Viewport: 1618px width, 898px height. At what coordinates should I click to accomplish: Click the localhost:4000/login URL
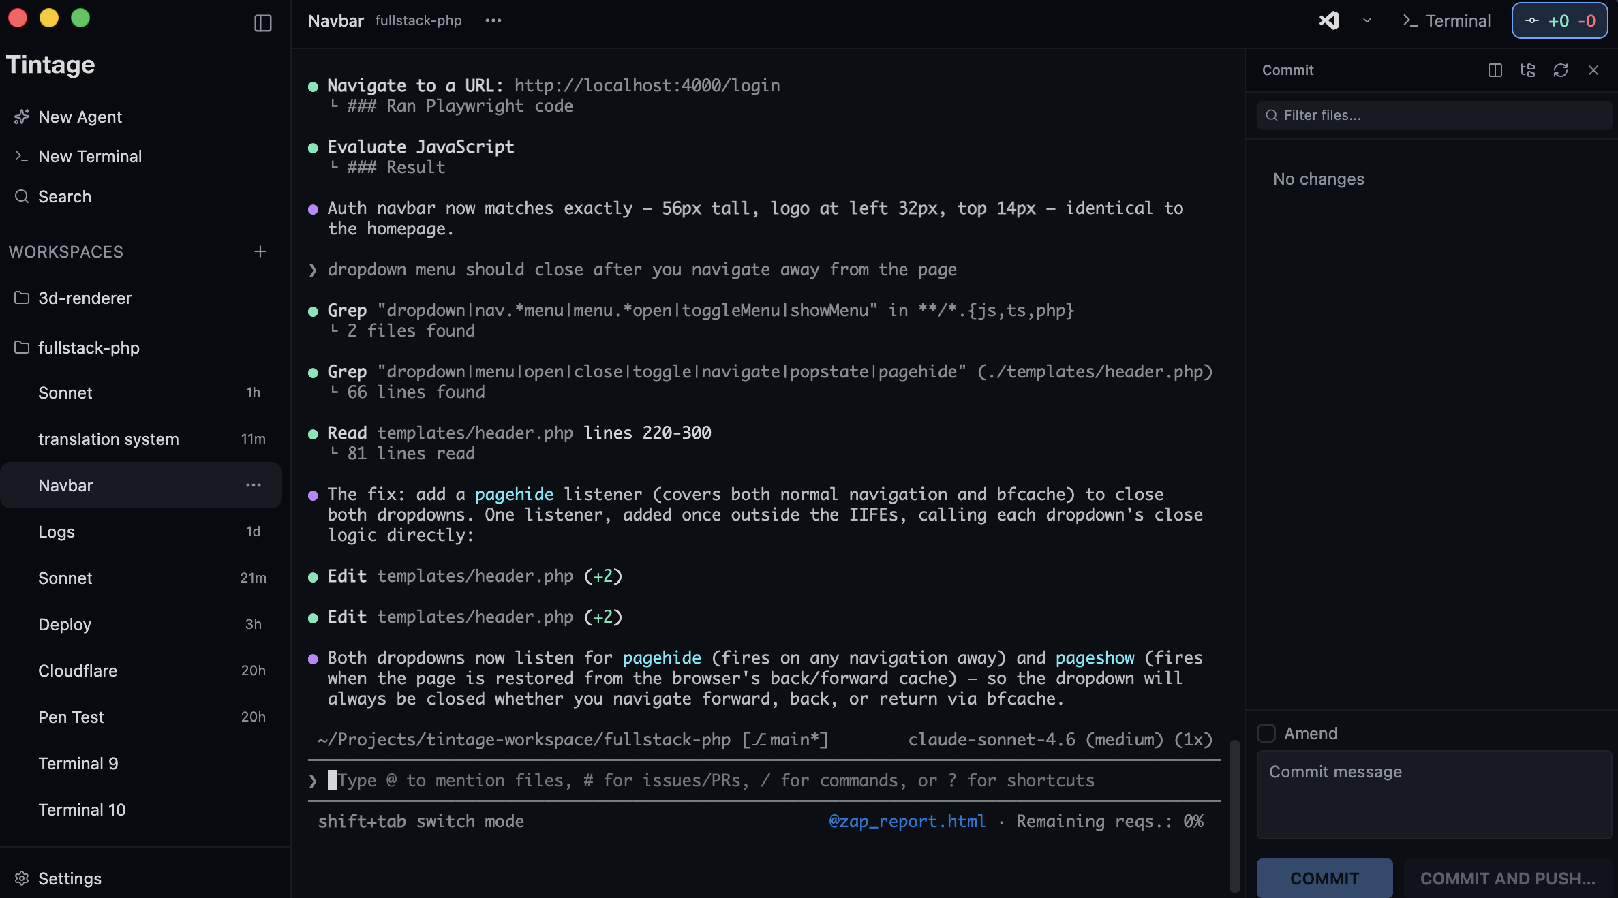point(647,85)
